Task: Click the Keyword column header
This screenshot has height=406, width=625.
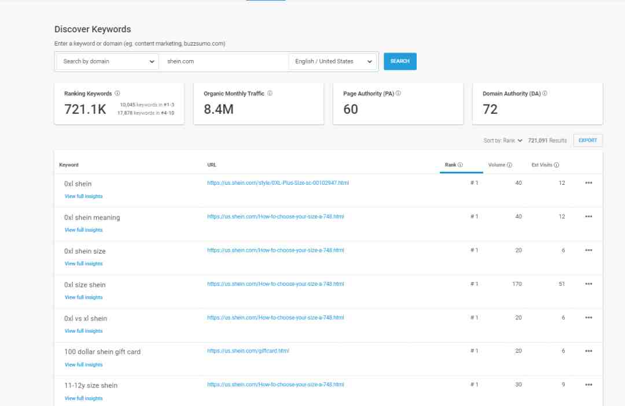Action: pyautogui.click(x=69, y=165)
